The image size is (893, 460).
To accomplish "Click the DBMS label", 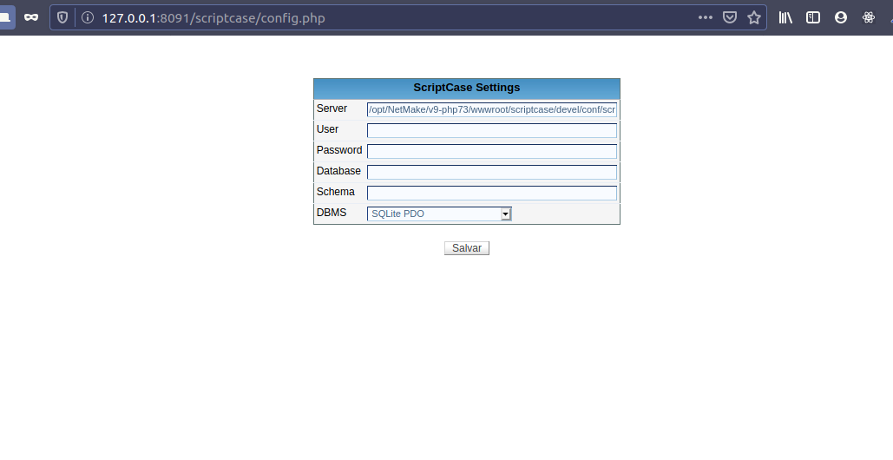I will point(332,213).
